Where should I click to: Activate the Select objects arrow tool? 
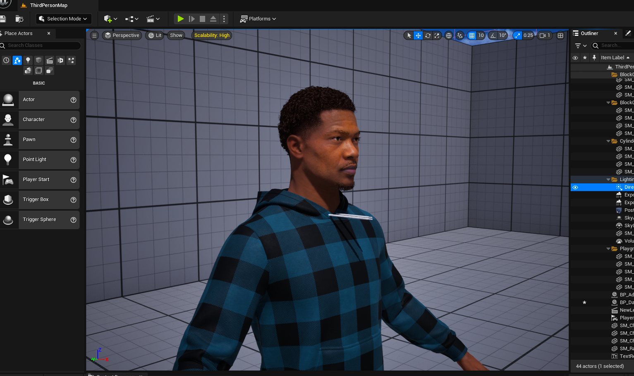[409, 35]
